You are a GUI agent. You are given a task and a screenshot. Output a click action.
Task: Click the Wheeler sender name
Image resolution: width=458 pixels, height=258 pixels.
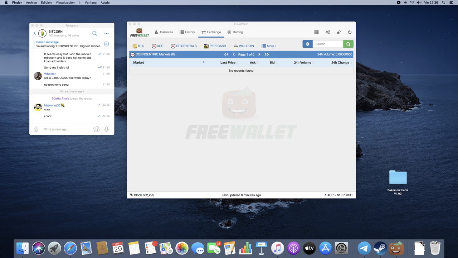pyautogui.click(x=50, y=74)
